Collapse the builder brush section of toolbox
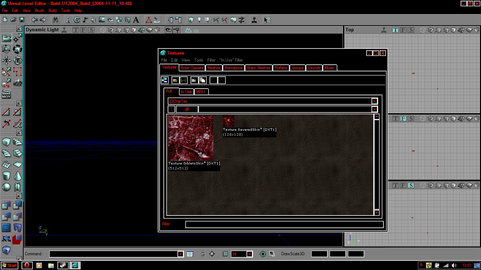Screen dimensions: 481x270 tap(19, 133)
